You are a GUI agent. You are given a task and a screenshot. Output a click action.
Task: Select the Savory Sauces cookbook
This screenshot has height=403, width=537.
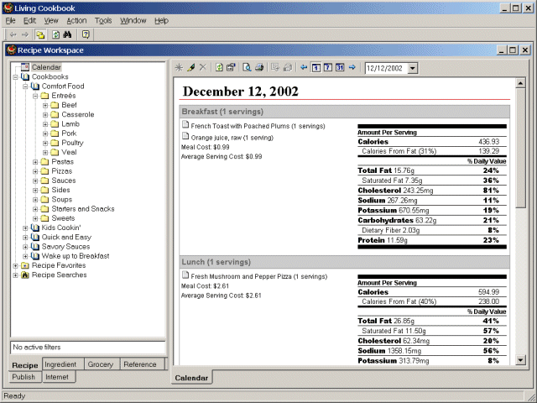(65, 246)
